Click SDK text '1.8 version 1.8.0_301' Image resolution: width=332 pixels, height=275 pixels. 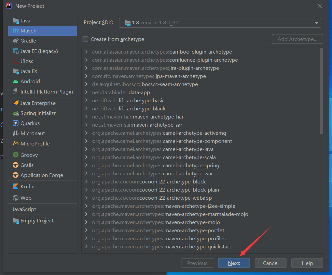[157, 23]
